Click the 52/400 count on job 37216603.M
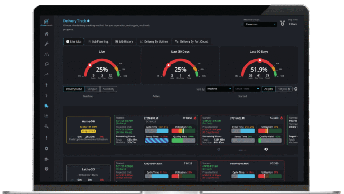This screenshot has width=344, height=194. tap(274, 118)
